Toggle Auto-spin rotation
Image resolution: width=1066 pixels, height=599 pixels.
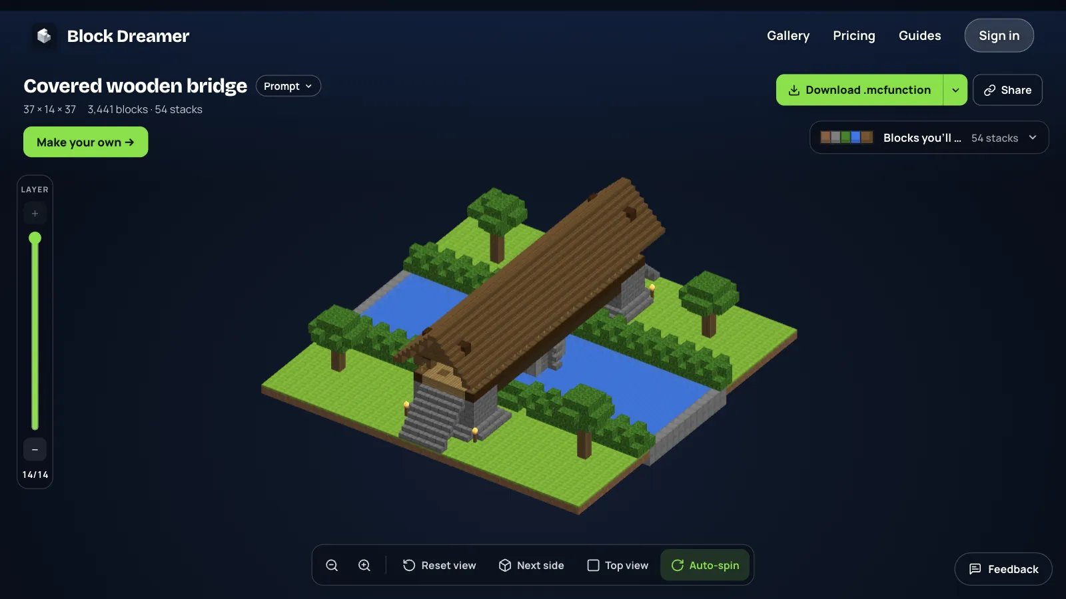coord(705,565)
